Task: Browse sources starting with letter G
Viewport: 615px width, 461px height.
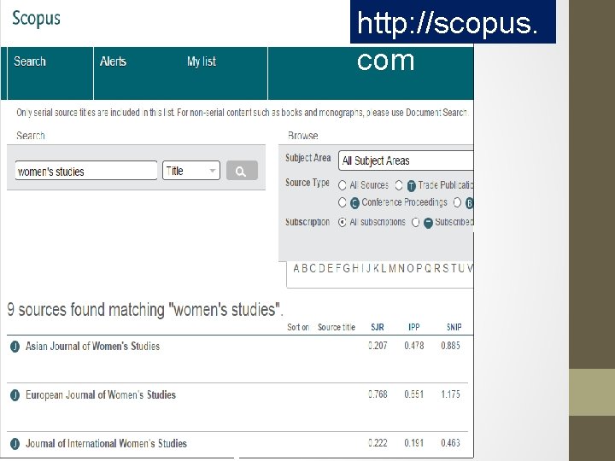Action: coord(346,269)
